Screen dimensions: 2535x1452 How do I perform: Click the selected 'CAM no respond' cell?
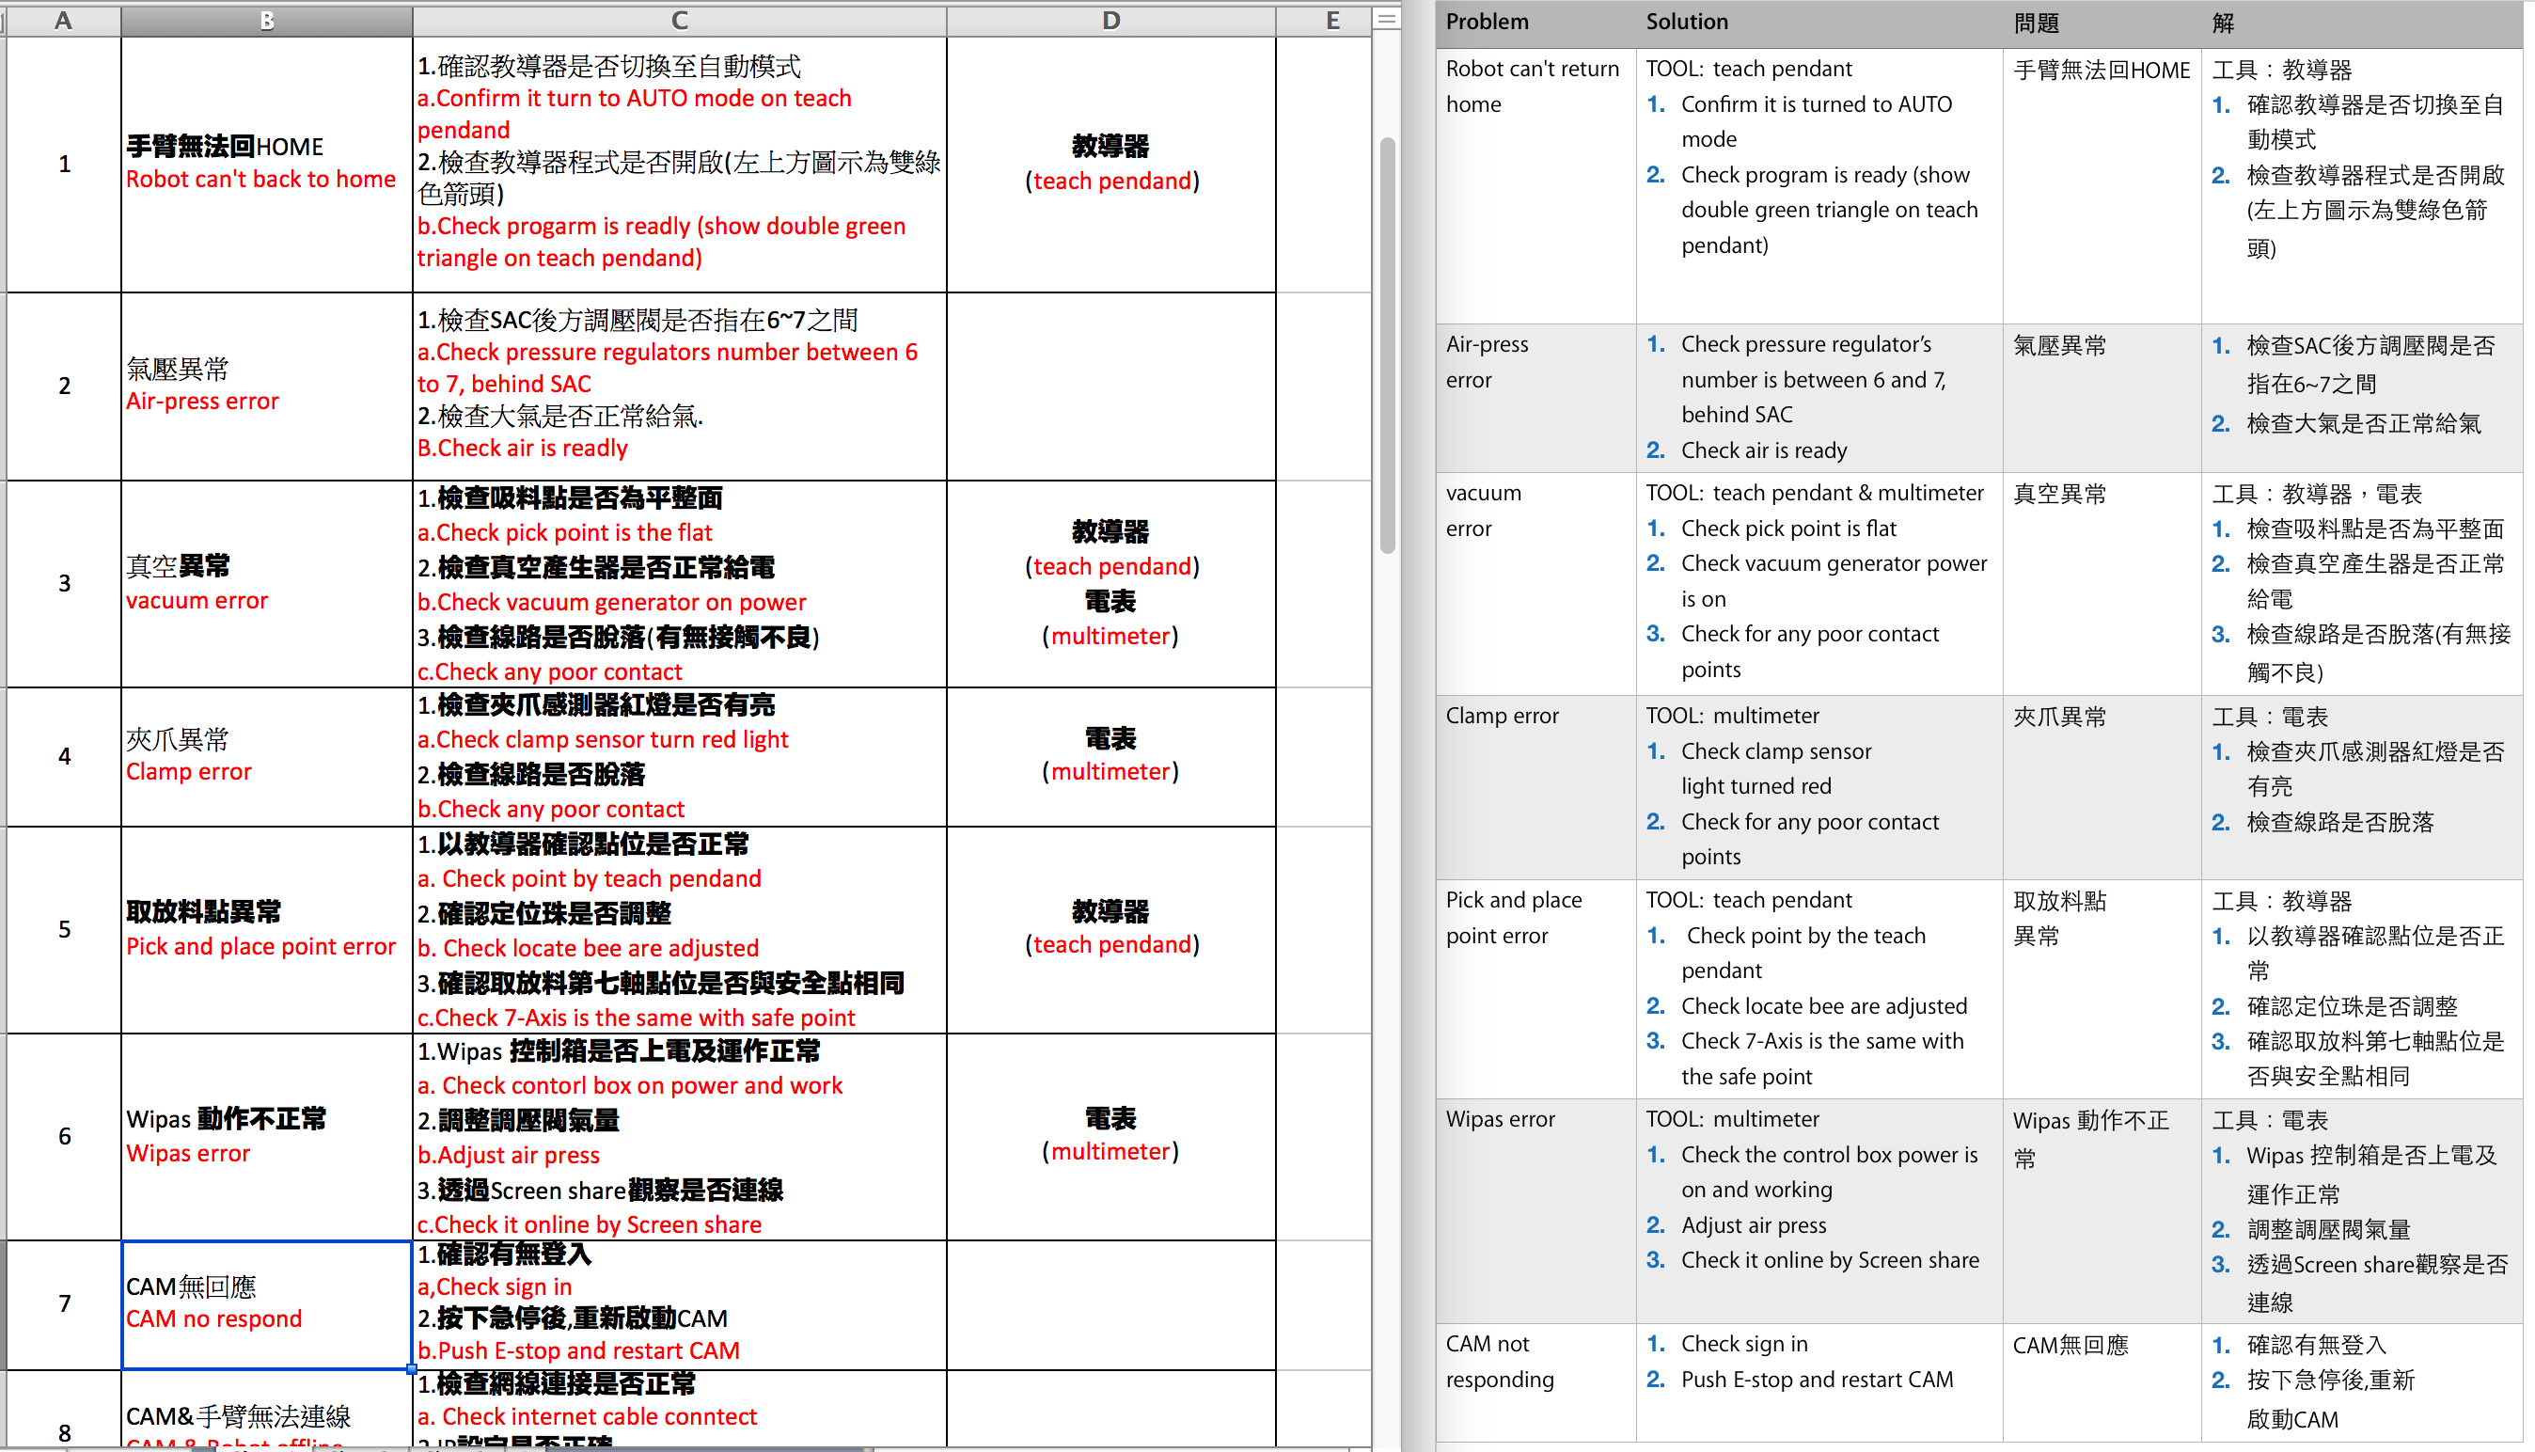266,1304
